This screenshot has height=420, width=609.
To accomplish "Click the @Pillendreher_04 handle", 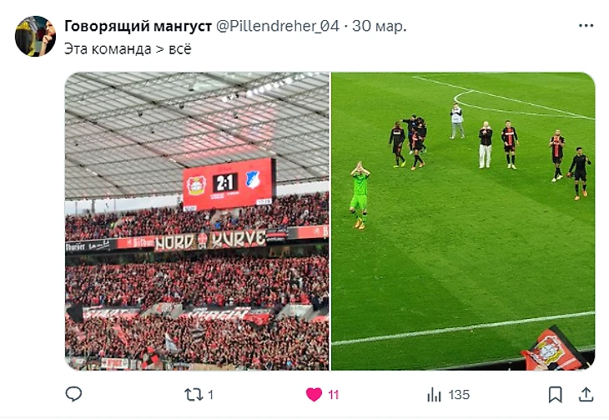I will (277, 26).
